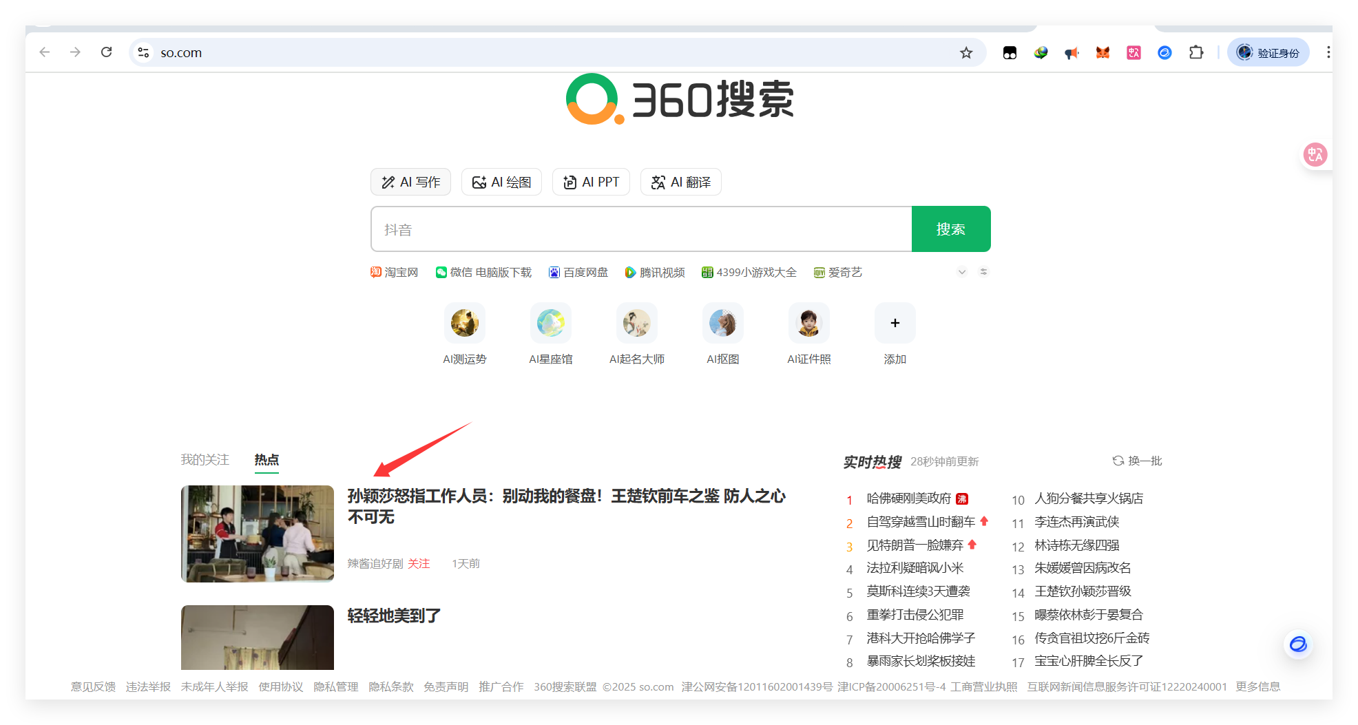Screen dimensions: 1358x725
Task: Open the 爱奇艺 quick link
Action: tap(838, 272)
